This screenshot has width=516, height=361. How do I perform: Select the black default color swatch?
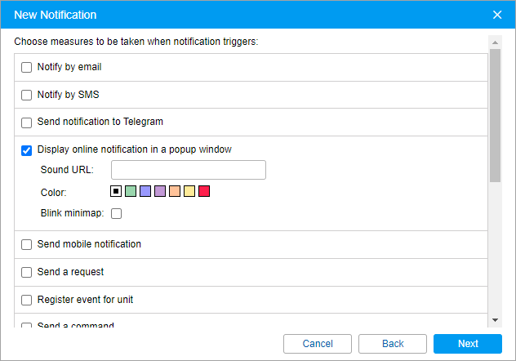point(116,191)
